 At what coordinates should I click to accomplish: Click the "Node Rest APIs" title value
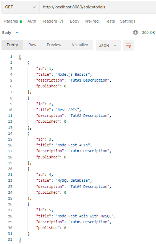(73, 145)
